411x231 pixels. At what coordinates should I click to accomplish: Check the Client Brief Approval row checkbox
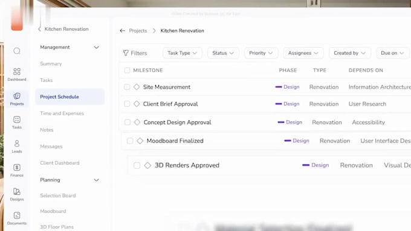127,104
